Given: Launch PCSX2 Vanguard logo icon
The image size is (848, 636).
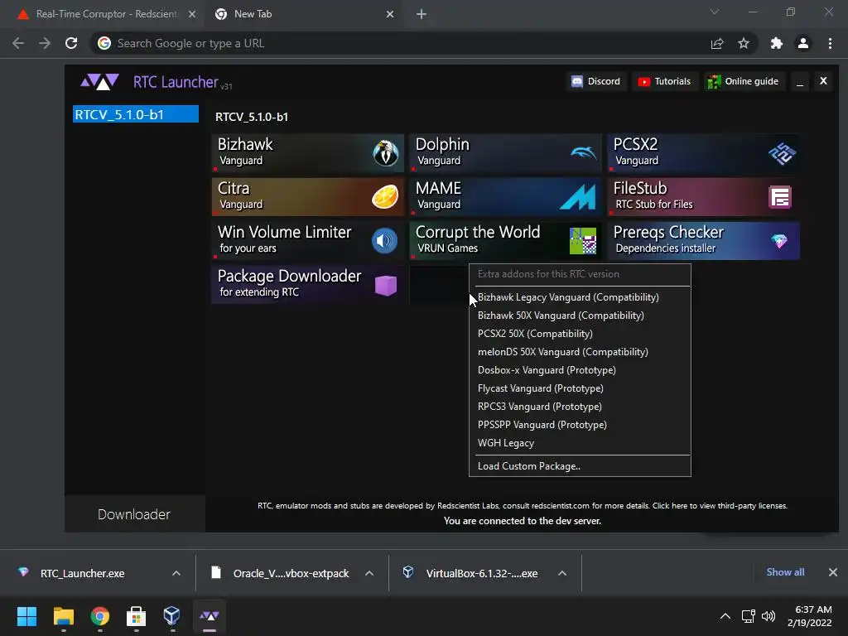Looking at the screenshot, I should coord(782,153).
